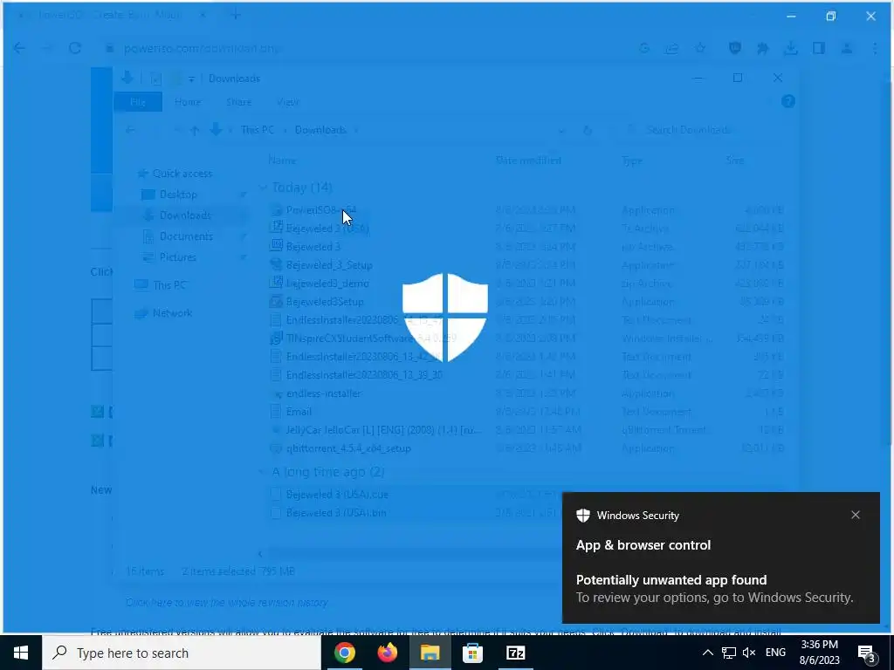Screen dimensions: 894x670
Task: Open the Windows Start menu
Action: point(21,653)
